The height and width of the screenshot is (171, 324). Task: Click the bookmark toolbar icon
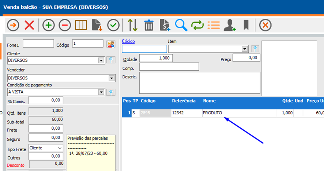246,25
